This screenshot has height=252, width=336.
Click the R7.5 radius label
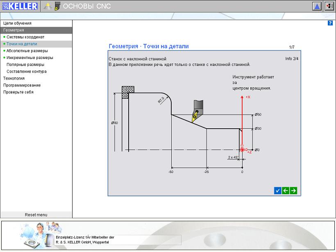(161, 100)
